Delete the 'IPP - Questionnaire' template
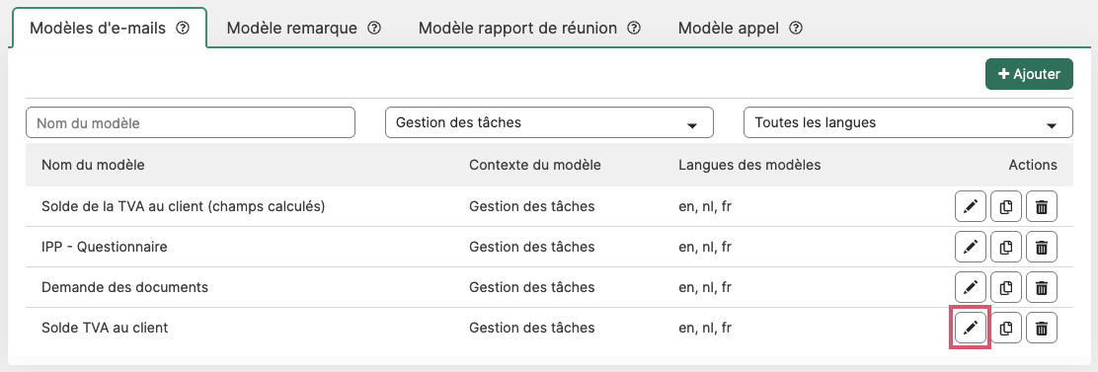Screen dimensions: 1098x372 (x=1042, y=247)
